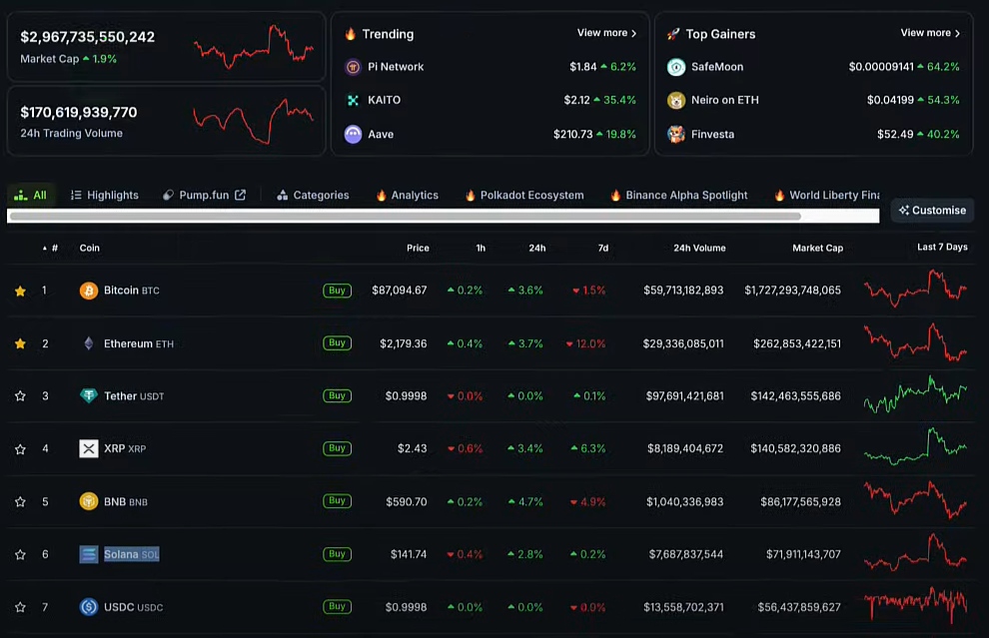
Task: Click the Ethereum logo icon
Action: point(89,343)
